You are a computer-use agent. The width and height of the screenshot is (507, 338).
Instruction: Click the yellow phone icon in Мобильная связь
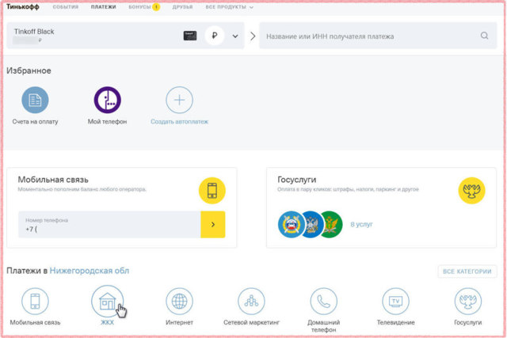[x=212, y=191]
